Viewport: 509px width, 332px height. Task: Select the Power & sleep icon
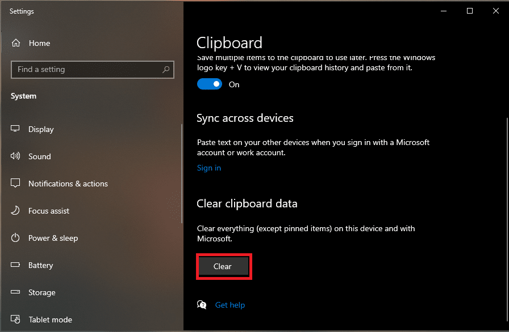click(15, 237)
